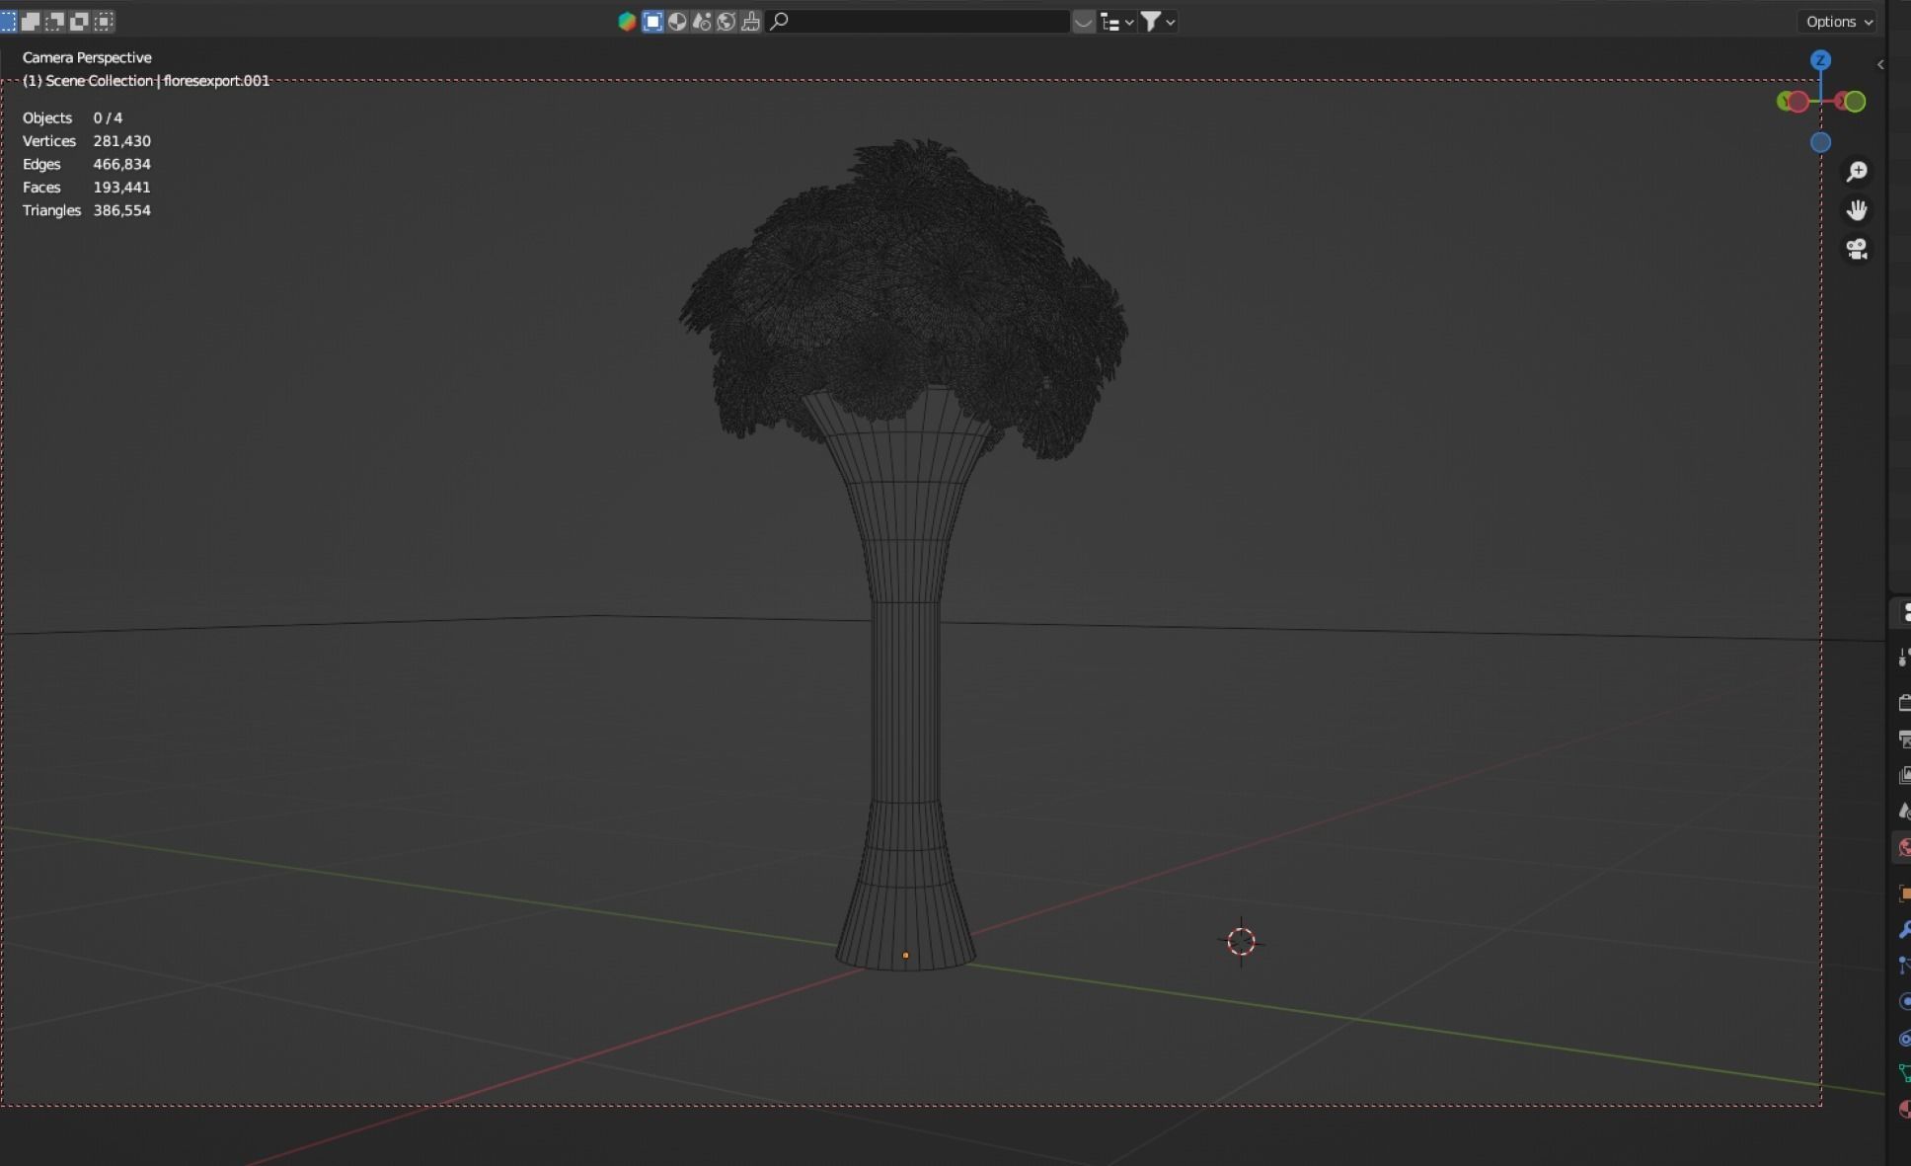This screenshot has width=1911, height=1166.
Task: Click the unlabeled blue negative Z gizmo circle
Action: click(x=1821, y=143)
